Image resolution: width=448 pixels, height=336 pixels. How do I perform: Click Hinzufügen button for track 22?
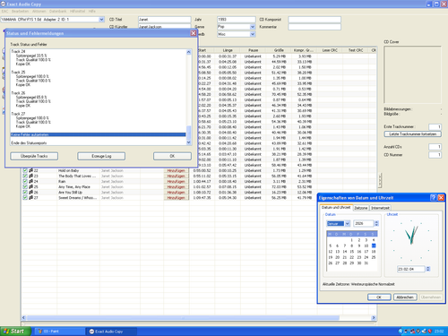click(x=177, y=170)
